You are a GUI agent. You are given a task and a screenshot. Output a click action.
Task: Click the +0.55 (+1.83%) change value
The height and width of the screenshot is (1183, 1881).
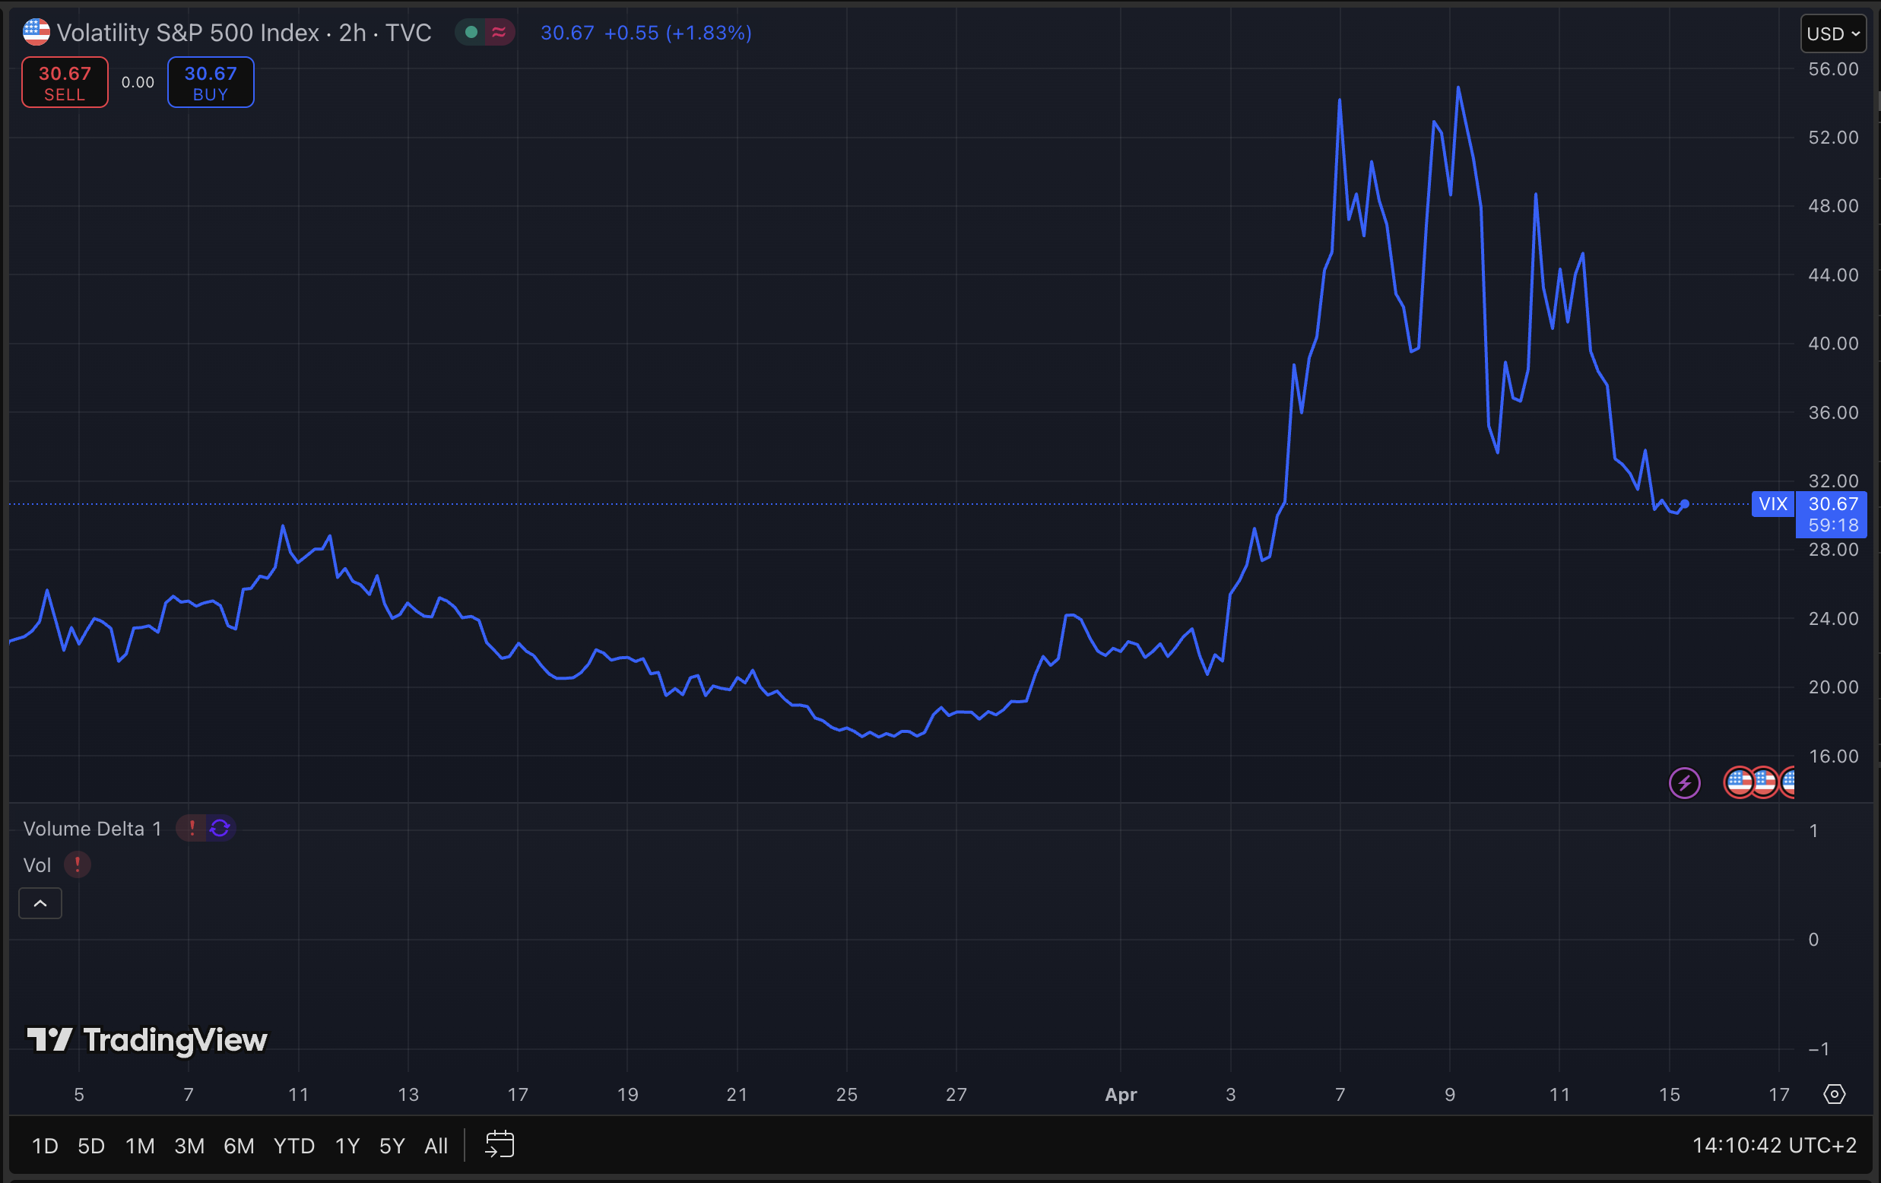677,33
